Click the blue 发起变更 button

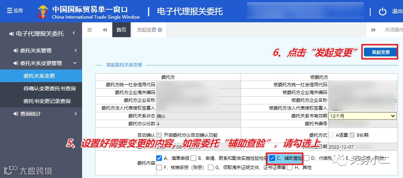[x=381, y=52]
